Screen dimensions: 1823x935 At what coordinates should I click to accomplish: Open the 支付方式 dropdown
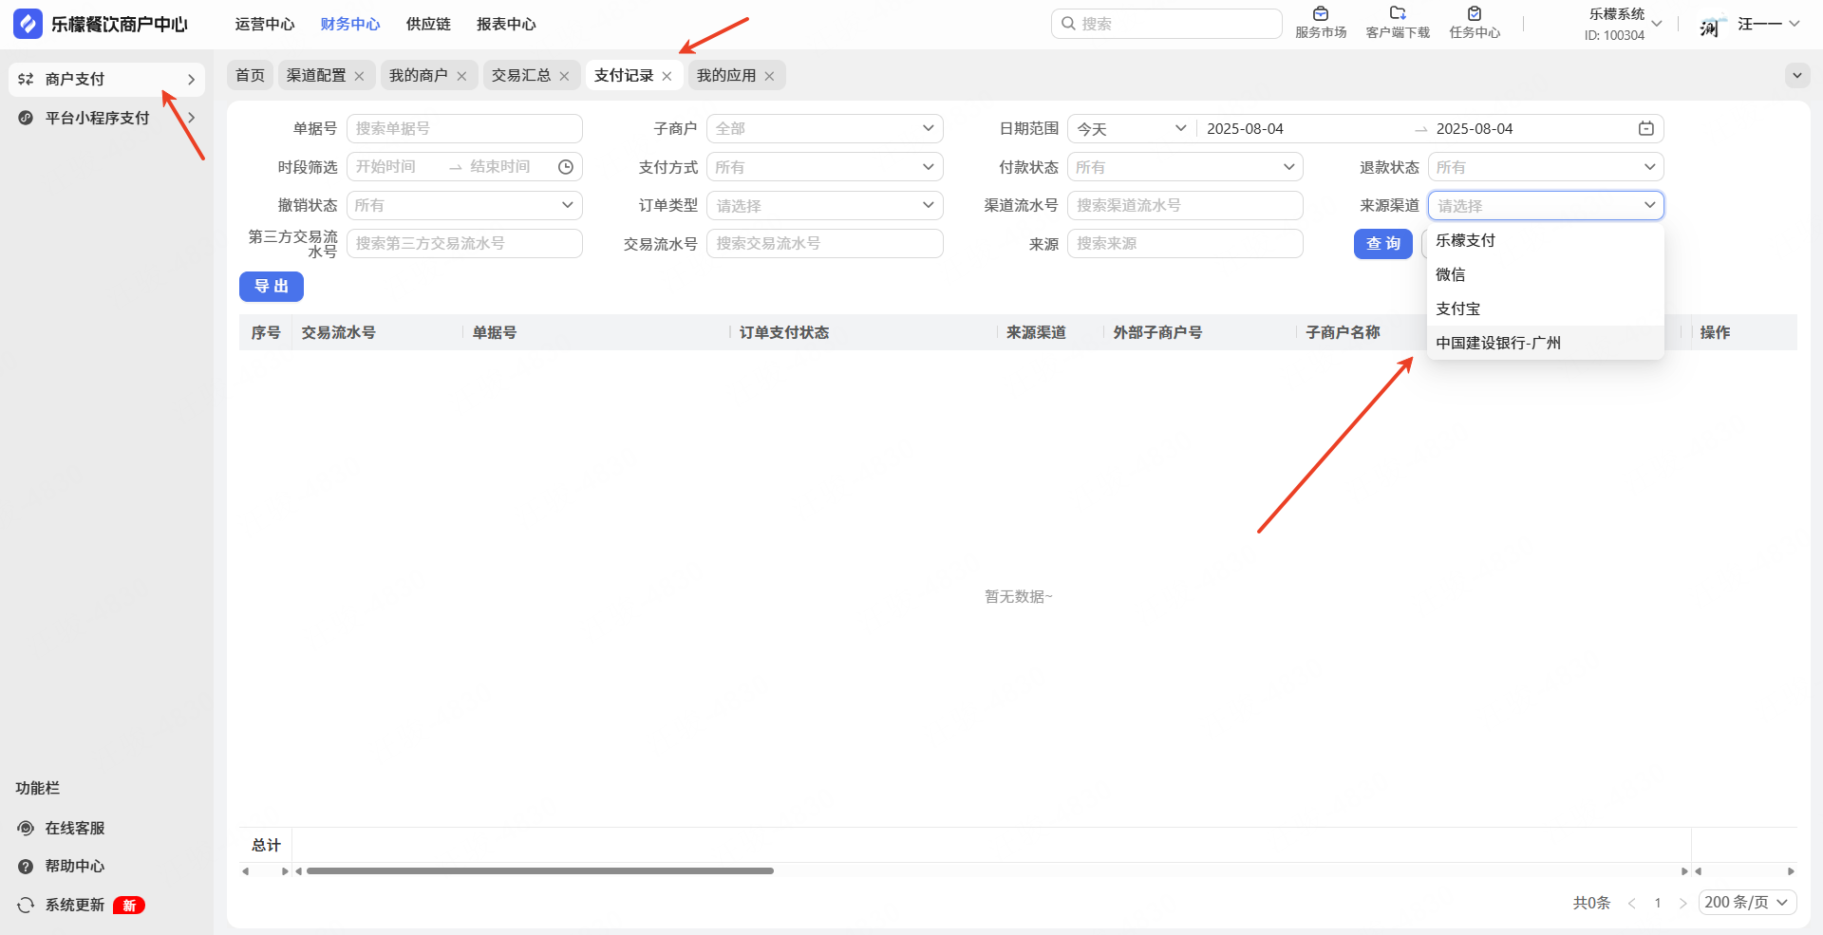coord(824,167)
